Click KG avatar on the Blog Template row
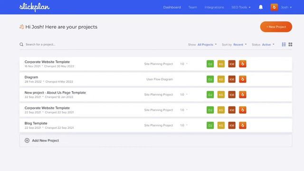This screenshot has height=171, width=304. pyautogui.click(x=221, y=125)
